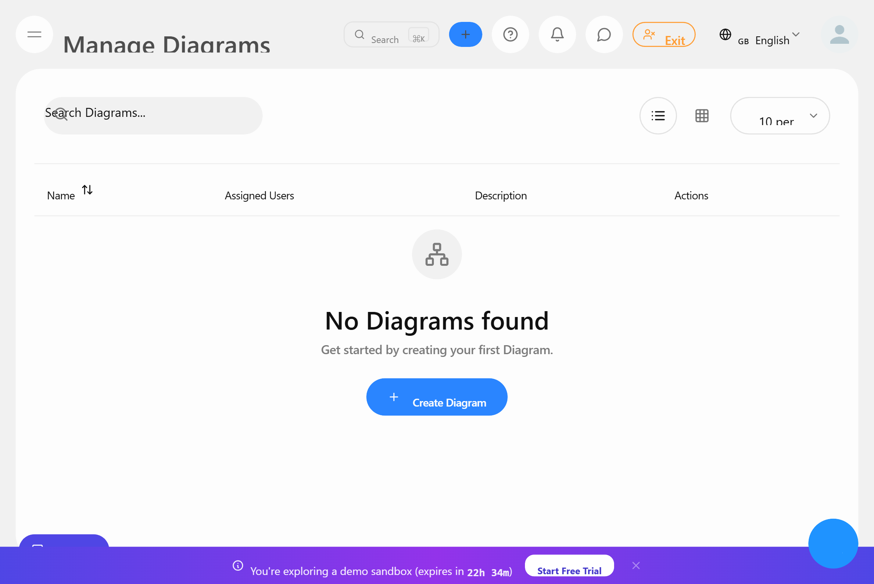Click the Assigned Users column header

click(x=259, y=195)
